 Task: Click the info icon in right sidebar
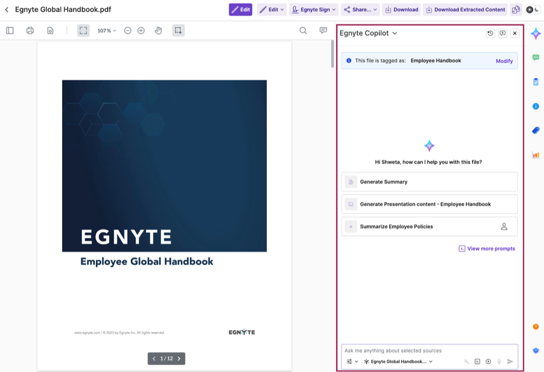(x=536, y=106)
